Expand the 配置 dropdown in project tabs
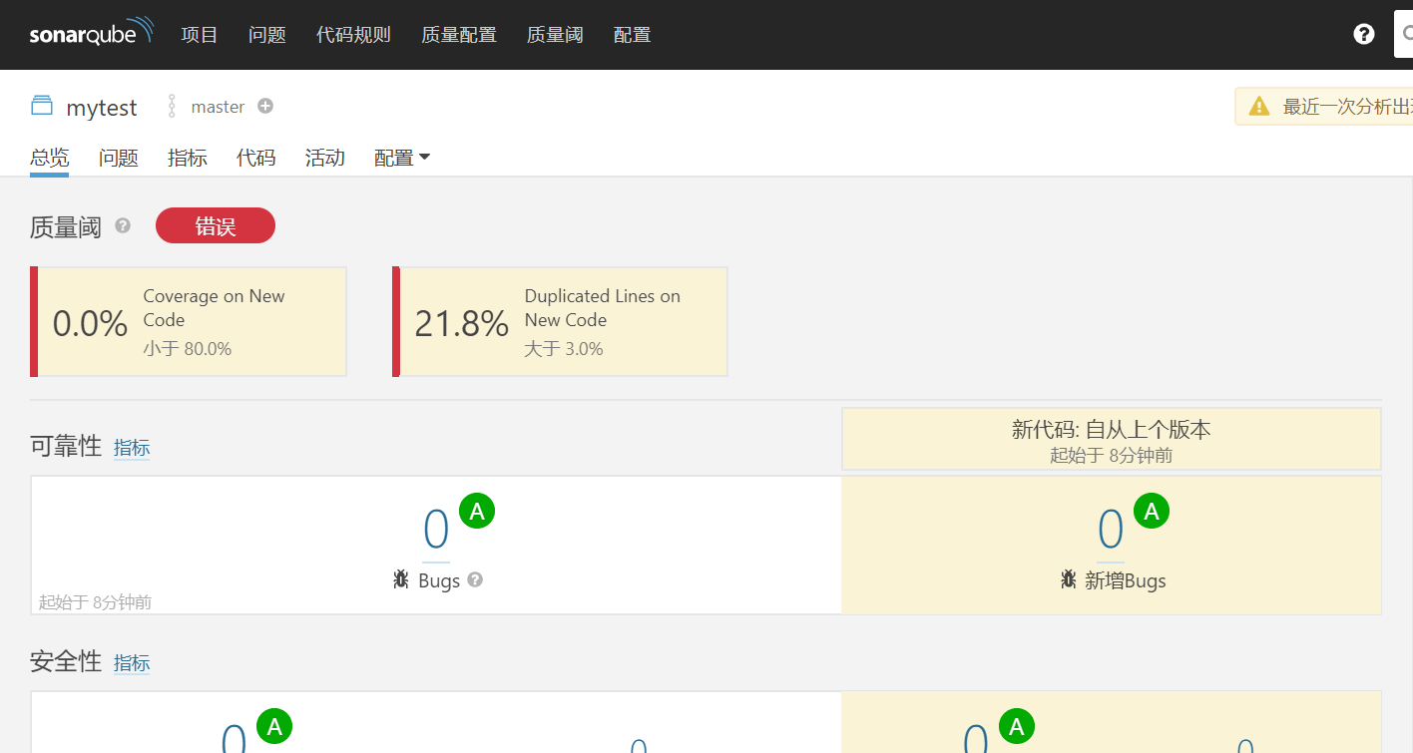 401,158
